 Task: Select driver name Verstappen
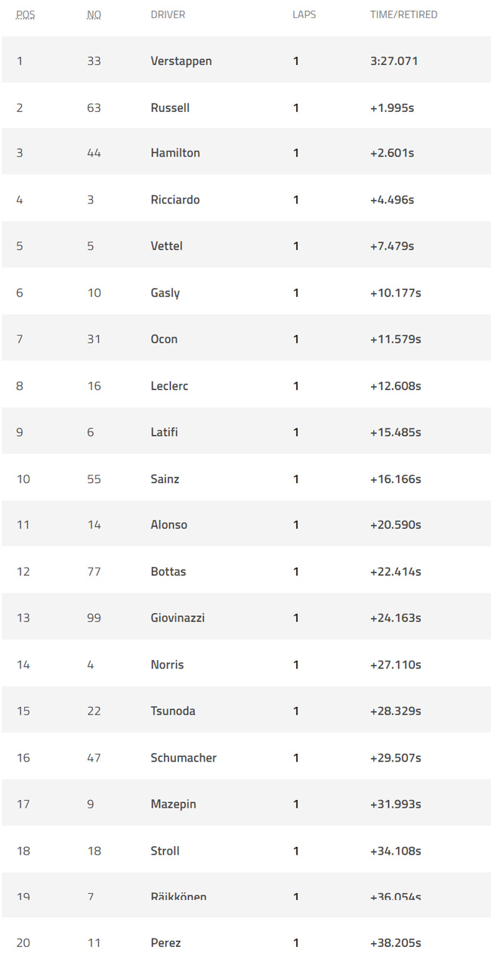181,61
